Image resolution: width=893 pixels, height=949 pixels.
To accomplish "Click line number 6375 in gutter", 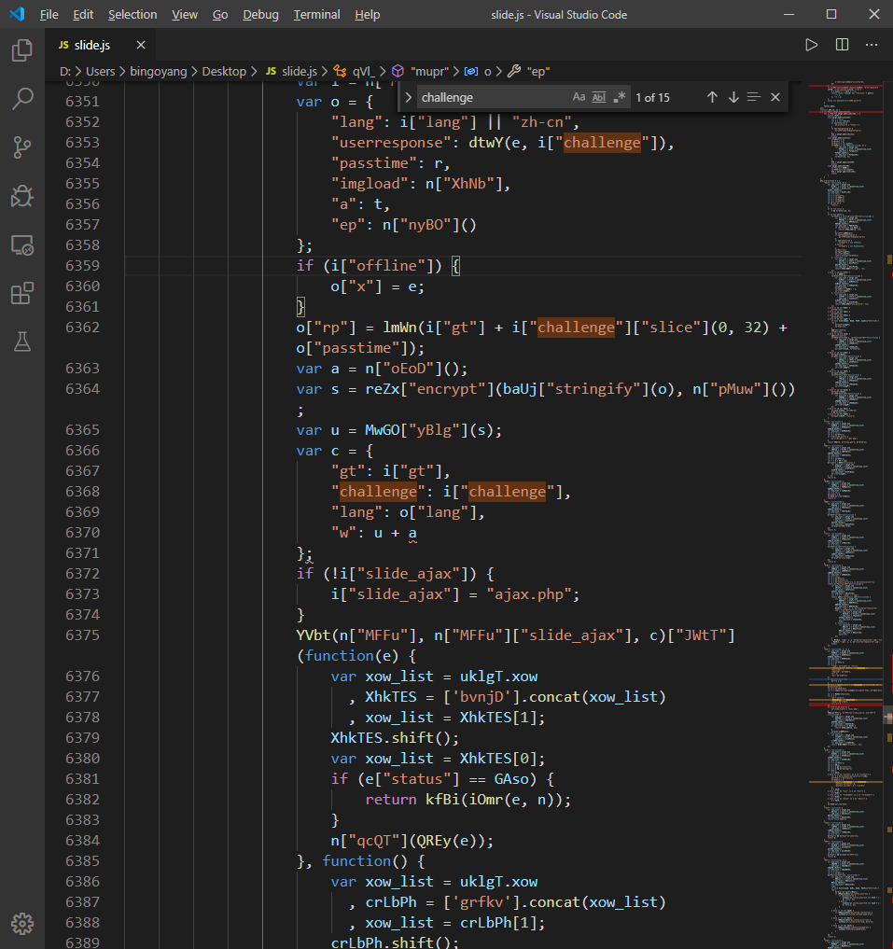I will coord(82,635).
